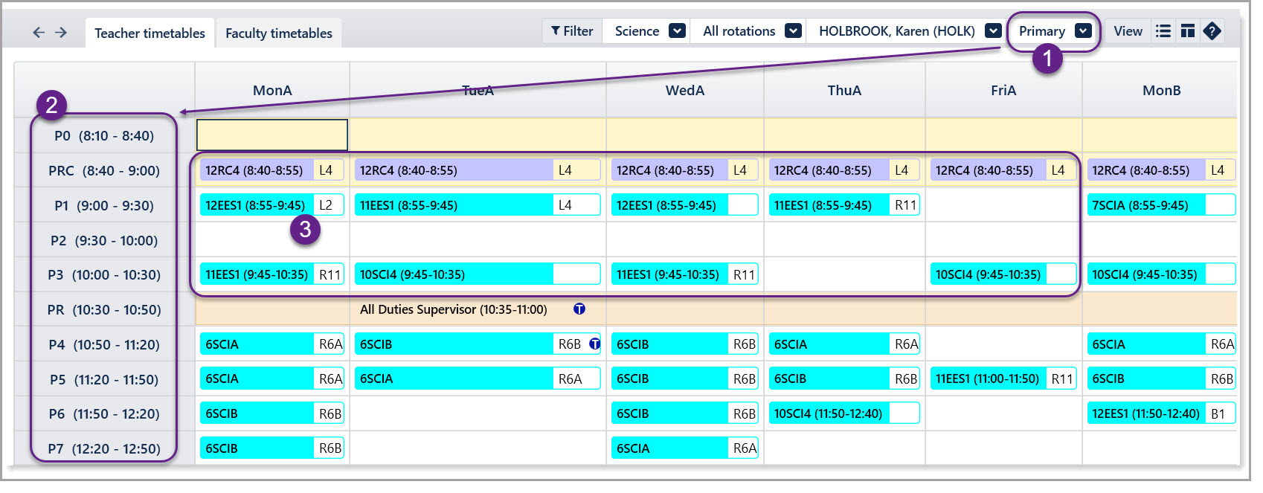Click the View button
This screenshot has height=493, width=1263.
coord(1128,31)
